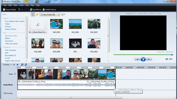The image size is (177, 99).
Task: Click the audio clip on Audio/Music track
Action: 66,85
